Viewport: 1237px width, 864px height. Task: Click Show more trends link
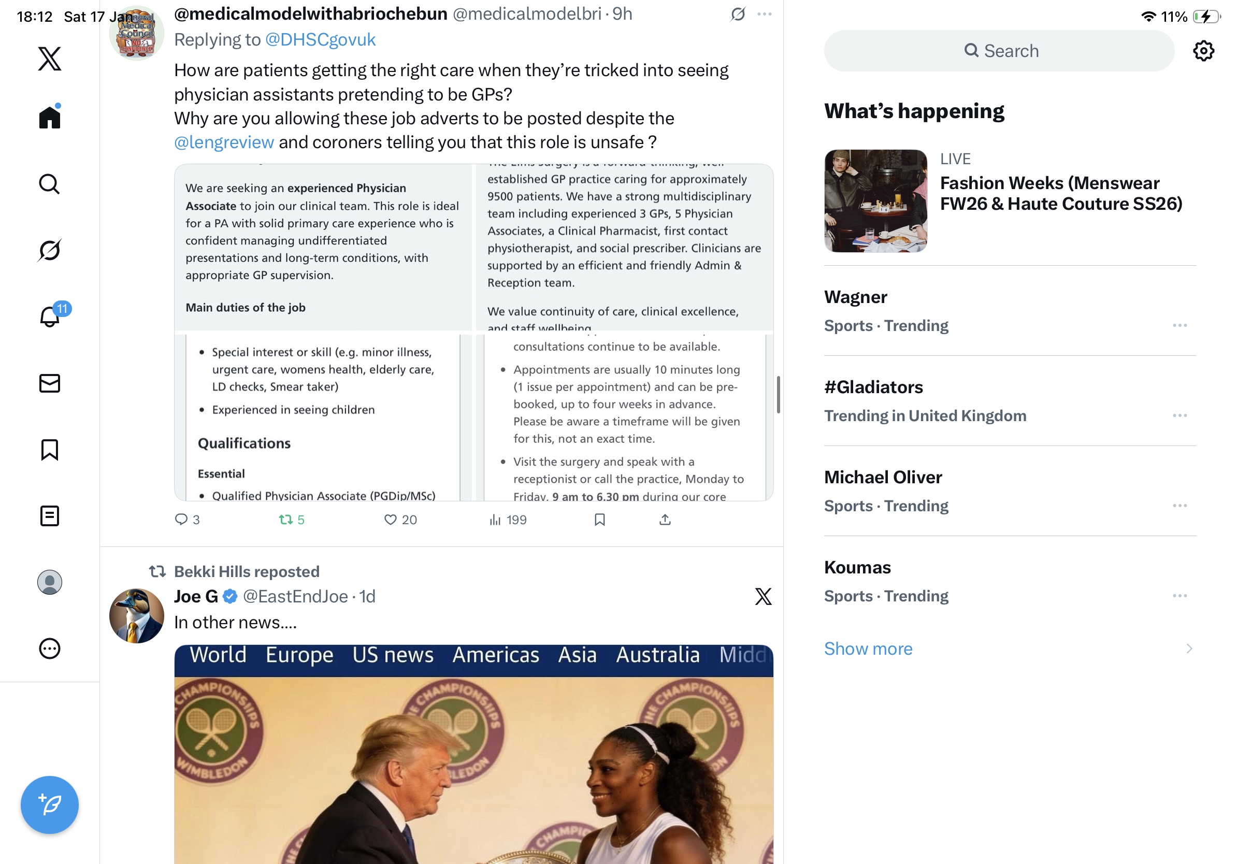coord(868,649)
